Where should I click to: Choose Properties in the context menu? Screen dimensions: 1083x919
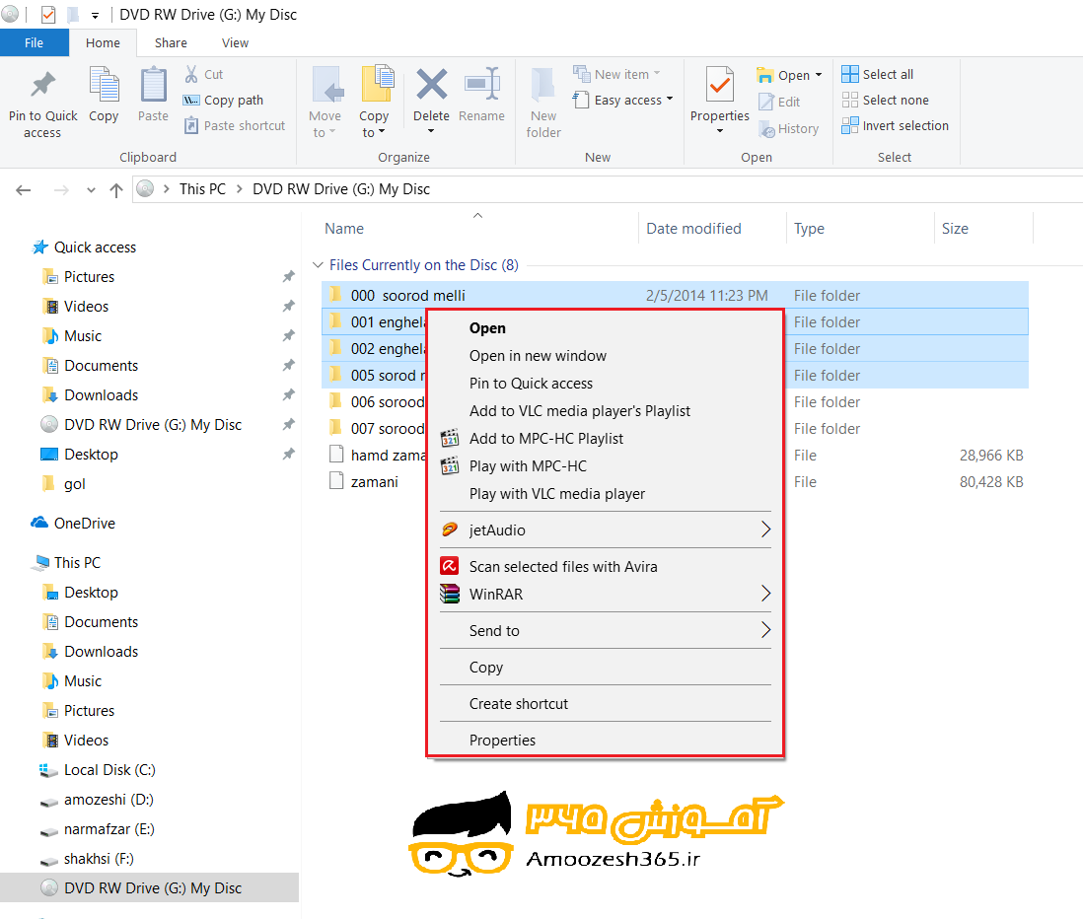502,741
